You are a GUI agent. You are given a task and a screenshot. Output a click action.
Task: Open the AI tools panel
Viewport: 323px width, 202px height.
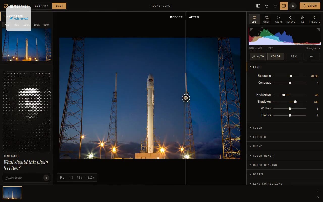point(303,19)
